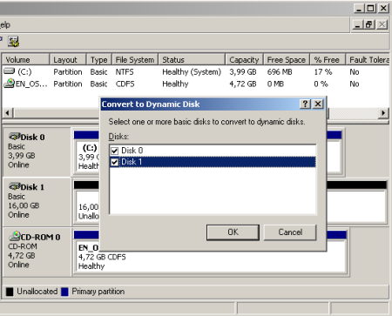Viewport: 392px width, 316px height.
Task: Click the black Unallocated legend swatch
Action: pos(10,292)
